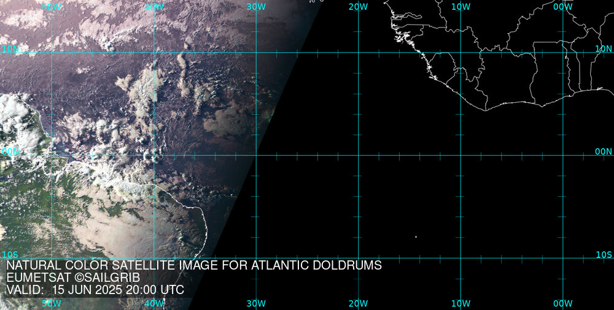Screen dimensions: 614x310
Task: Select the 30W label along bottom edge
Action: (x=256, y=303)
